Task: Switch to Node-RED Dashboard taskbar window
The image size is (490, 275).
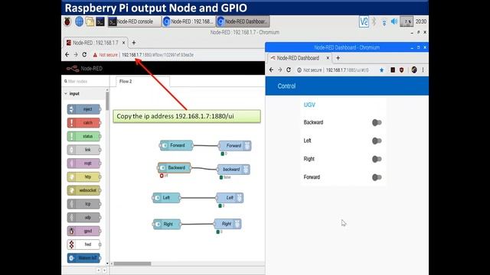Action: pos(243,21)
